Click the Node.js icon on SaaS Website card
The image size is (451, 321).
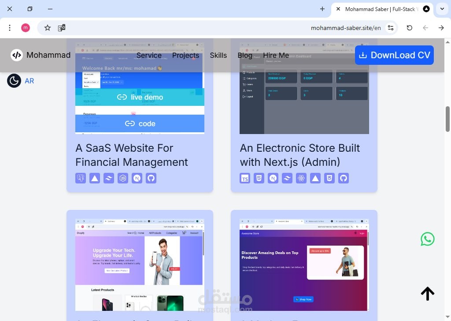[123, 178]
